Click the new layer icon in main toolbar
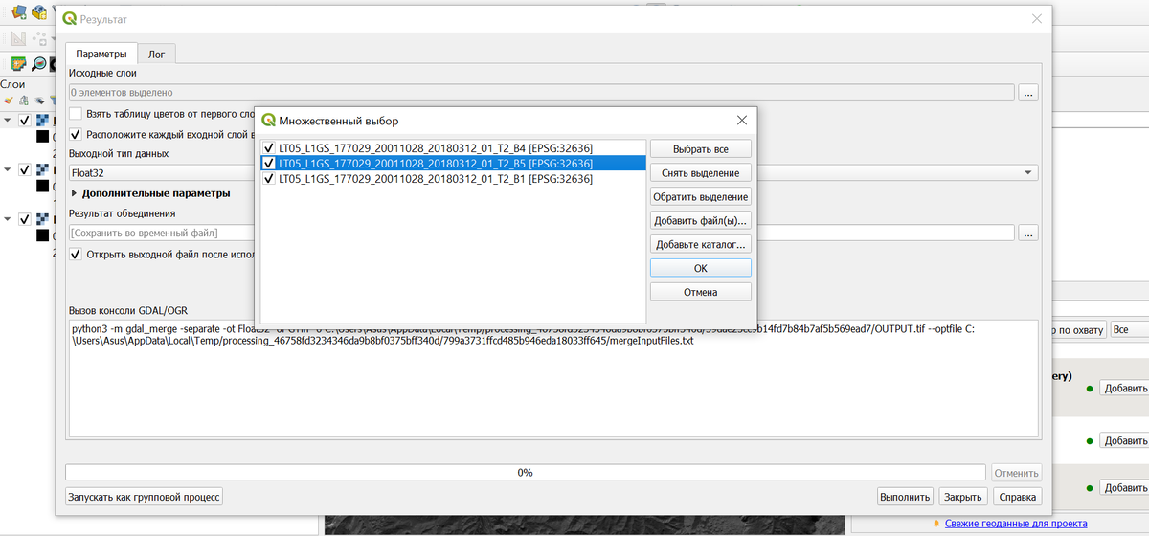 click(17, 12)
